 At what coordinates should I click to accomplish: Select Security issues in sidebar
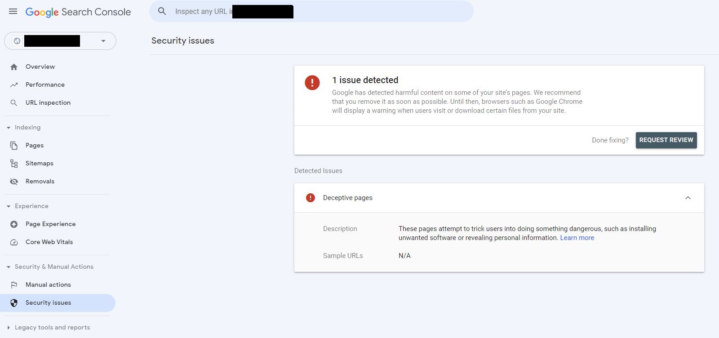click(x=58, y=303)
